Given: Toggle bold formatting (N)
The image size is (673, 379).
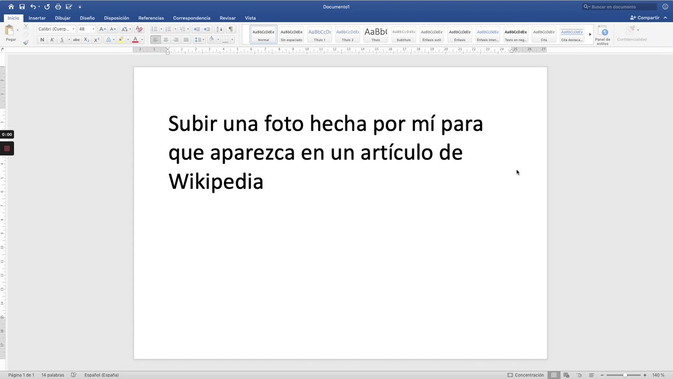Looking at the screenshot, I should [42, 40].
